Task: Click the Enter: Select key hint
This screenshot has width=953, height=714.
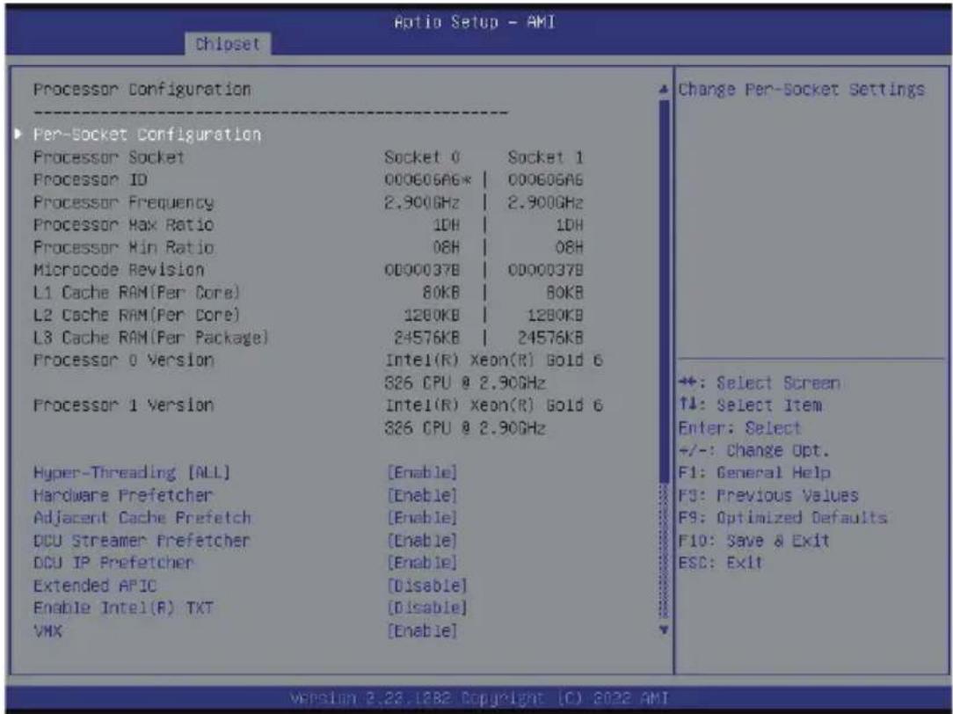Action: 739,428
